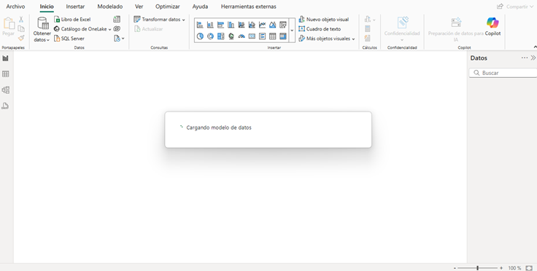This screenshot has width=537, height=271.
Task: Open the DAX query view icon
Action: pos(6,106)
